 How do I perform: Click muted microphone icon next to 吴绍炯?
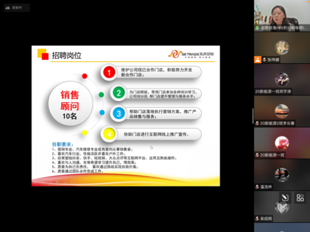pos(257,219)
